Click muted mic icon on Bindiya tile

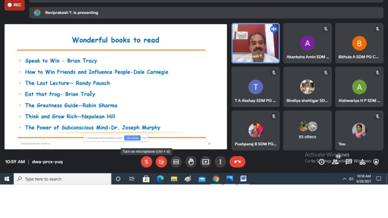(x=325, y=72)
